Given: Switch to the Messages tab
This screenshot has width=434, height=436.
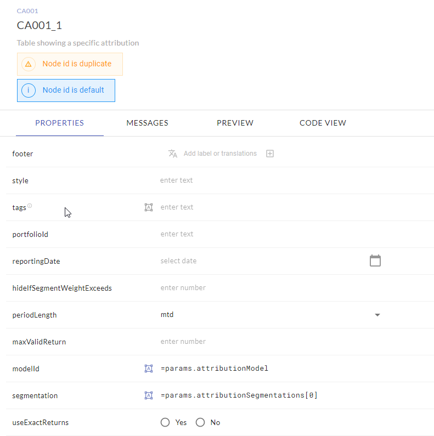Looking at the screenshot, I should [147, 123].
